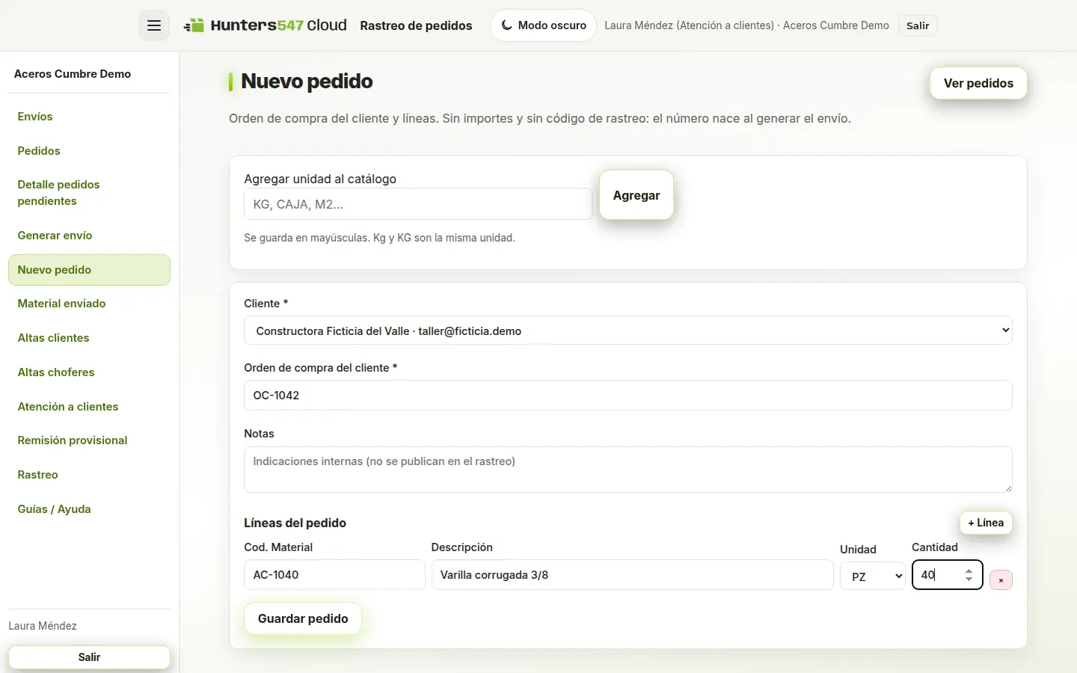Click the Hunters547 Cloud logo

point(266,25)
